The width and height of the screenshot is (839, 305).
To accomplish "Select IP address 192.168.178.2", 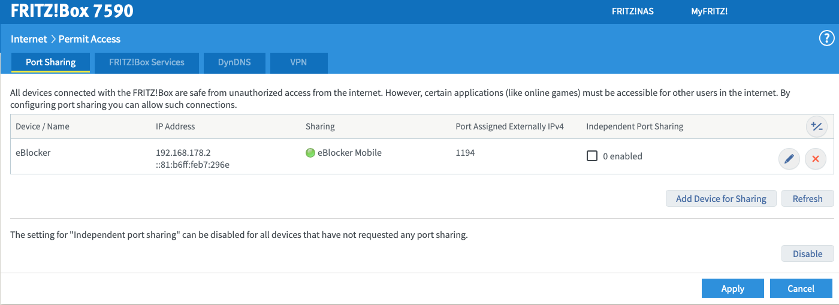I will pos(183,153).
